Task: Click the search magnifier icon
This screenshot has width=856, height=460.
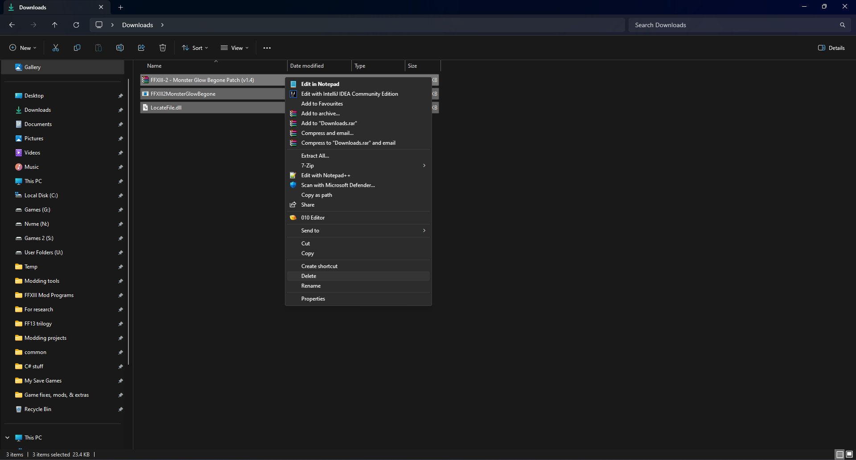Action: tap(842, 25)
